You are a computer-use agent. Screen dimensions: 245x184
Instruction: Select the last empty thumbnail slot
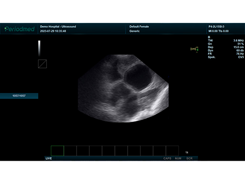(173, 151)
